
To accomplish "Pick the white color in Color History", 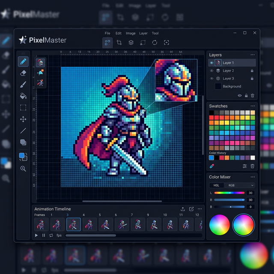I will tap(253, 158).
